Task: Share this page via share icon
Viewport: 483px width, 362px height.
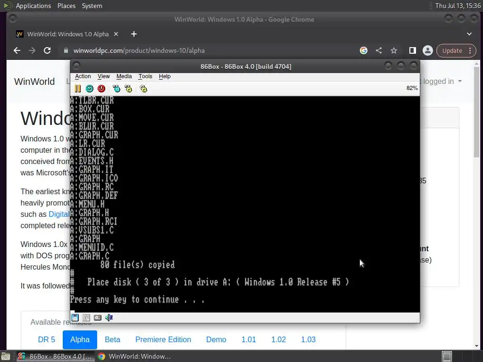Action: point(379,50)
